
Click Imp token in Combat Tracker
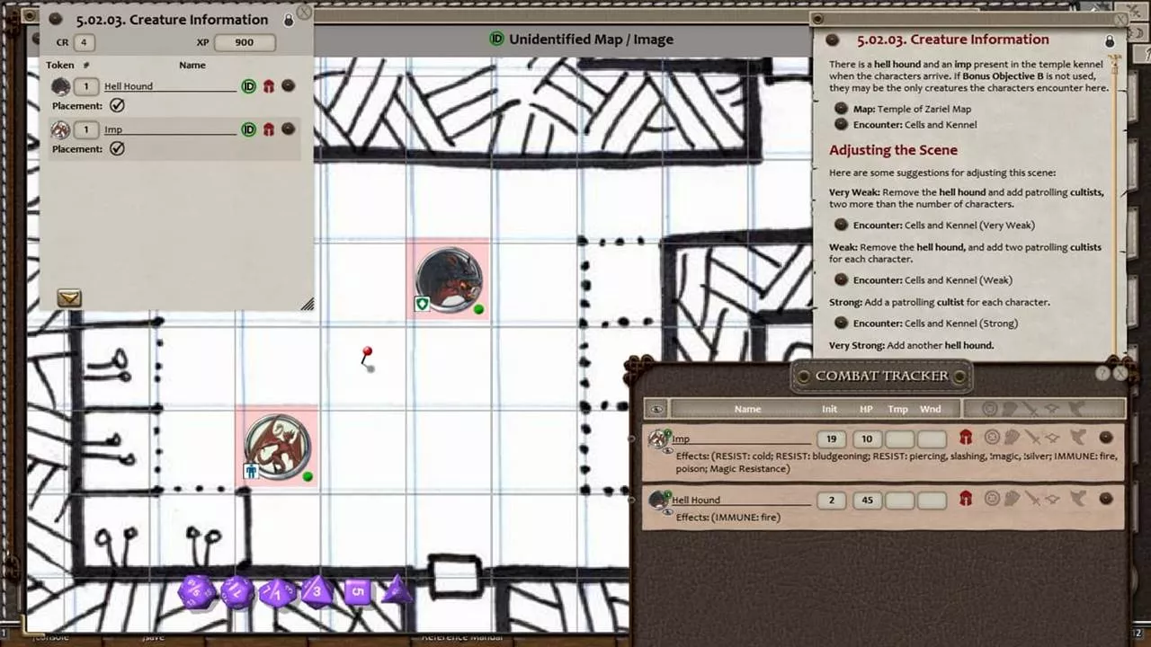(659, 439)
